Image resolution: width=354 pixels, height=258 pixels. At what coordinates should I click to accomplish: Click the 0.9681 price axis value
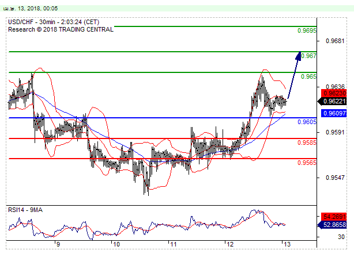pos(335,41)
